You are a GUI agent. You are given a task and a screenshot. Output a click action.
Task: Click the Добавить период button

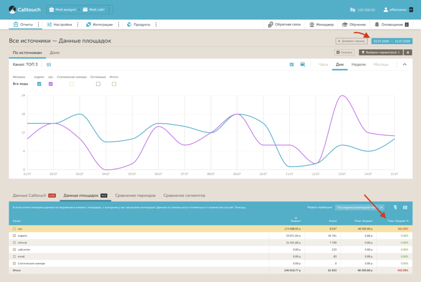click(x=352, y=41)
